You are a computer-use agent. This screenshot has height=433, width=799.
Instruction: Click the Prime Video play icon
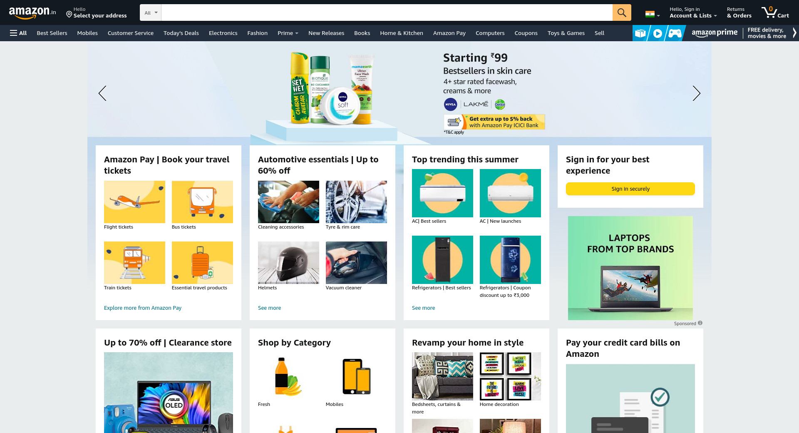pyautogui.click(x=658, y=33)
